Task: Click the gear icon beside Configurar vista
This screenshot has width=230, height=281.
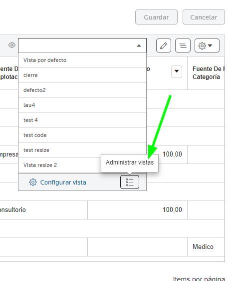Action: click(x=33, y=182)
